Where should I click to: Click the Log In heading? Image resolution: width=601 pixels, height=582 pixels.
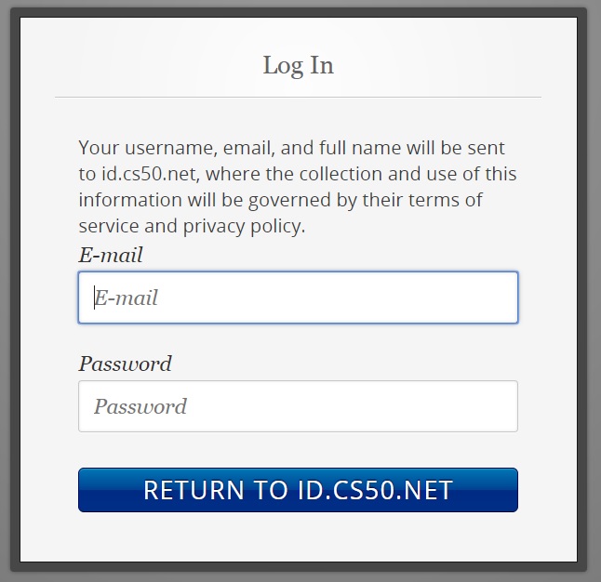pos(298,66)
